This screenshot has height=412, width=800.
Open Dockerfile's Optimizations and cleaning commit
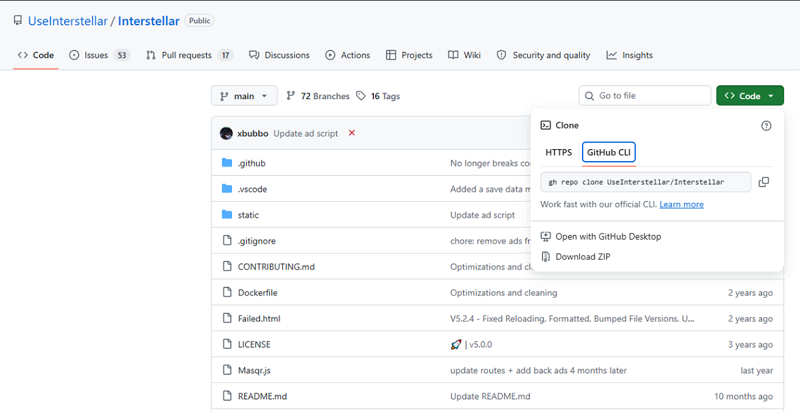pos(503,293)
